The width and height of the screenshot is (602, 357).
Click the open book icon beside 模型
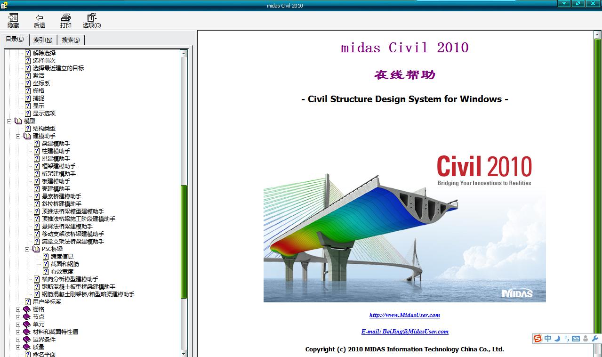pos(18,121)
